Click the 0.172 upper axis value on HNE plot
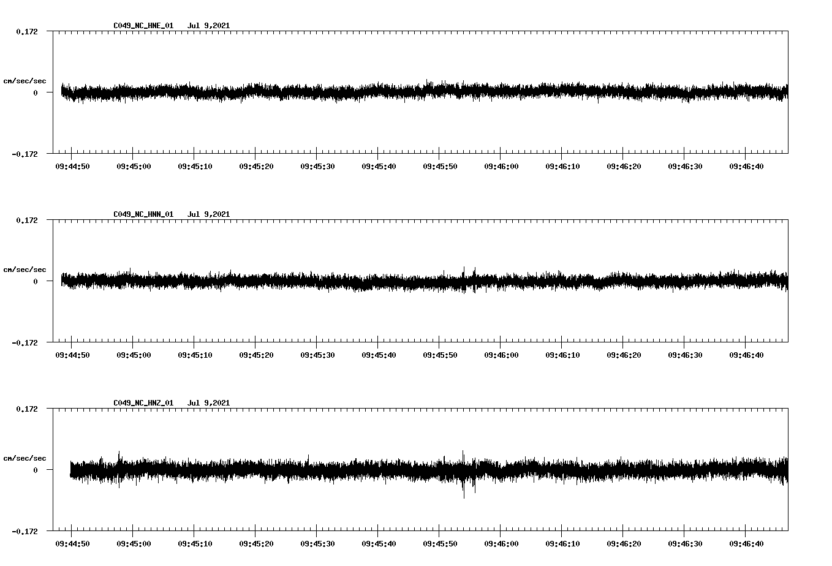 (26, 31)
